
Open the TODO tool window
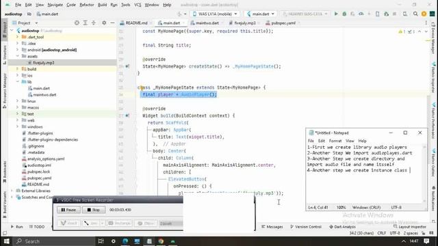(37, 227)
